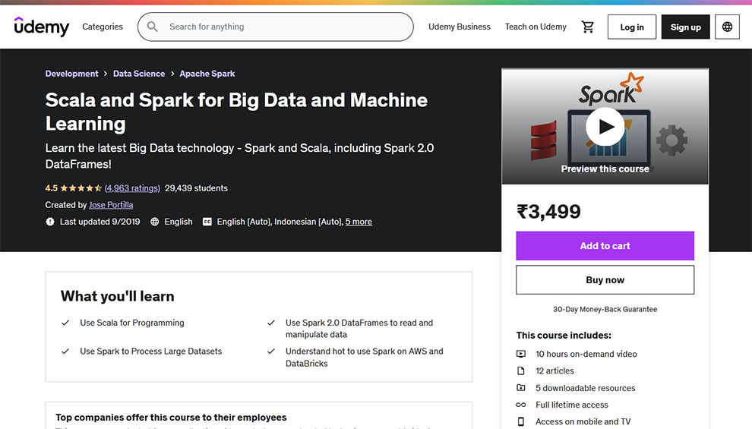Expand the 5 more subtitle languages
This screenshot has height=429, width=752.
[x=359, y=222]
